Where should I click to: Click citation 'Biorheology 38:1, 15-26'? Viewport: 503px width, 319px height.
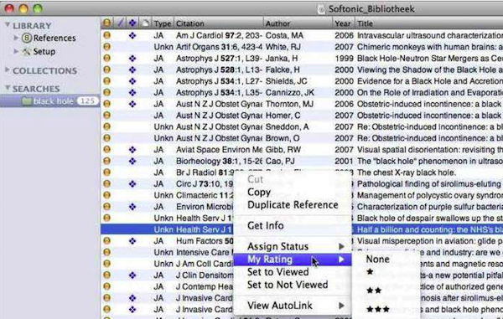coord(219,161)
